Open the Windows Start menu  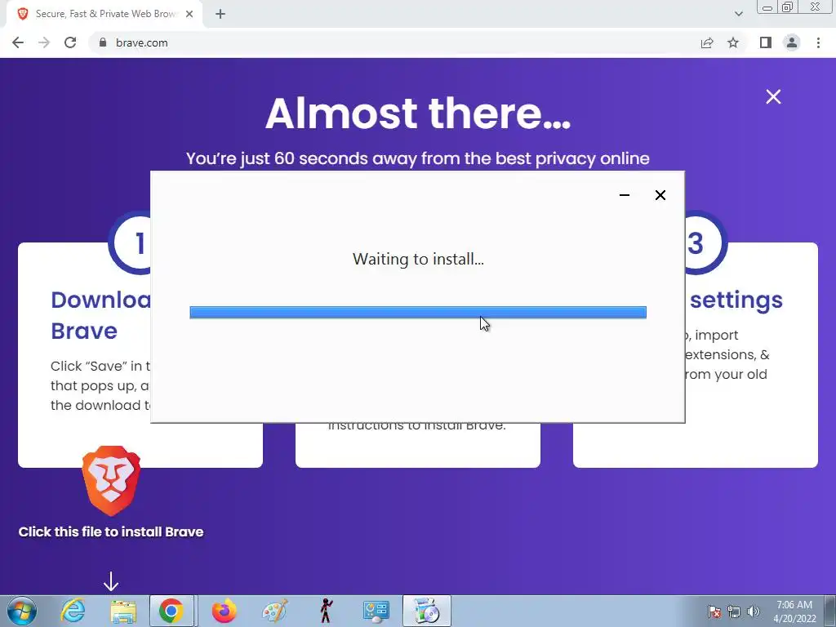(x=21, y=611)
